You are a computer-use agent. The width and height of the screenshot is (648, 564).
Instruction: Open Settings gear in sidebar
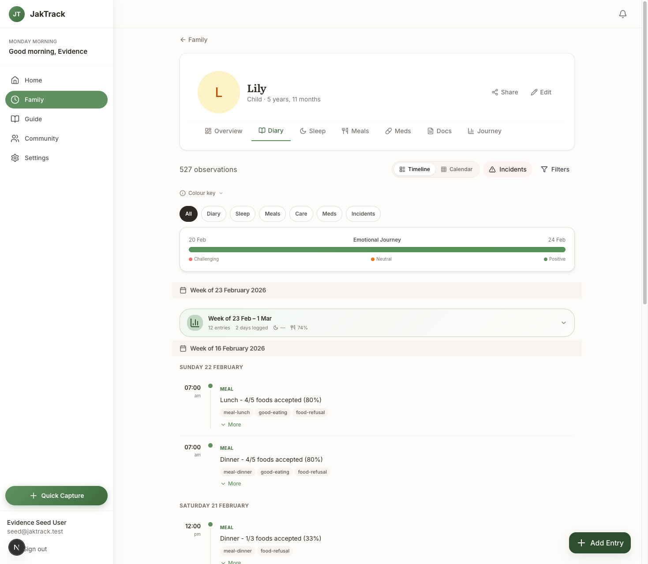pos(15,158)
